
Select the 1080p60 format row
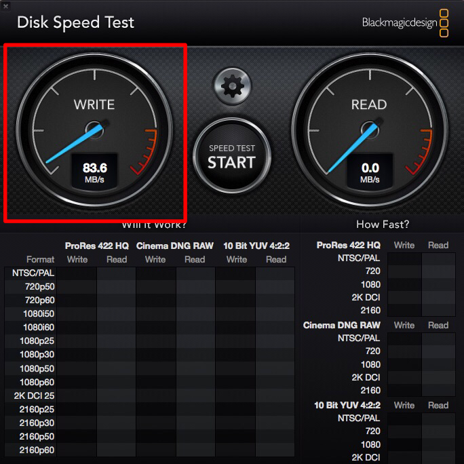(149, 383)
